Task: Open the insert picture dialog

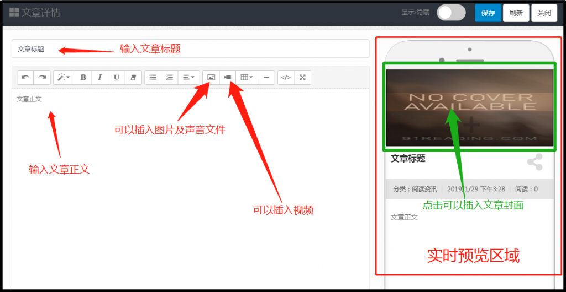Action: (x=211, y=78)
